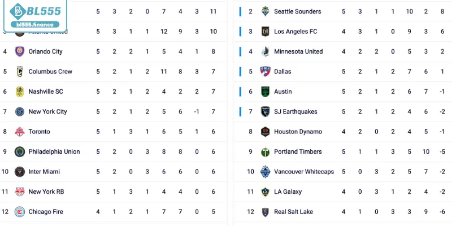Open the BL555 logo in the corner

pos(34,11)
